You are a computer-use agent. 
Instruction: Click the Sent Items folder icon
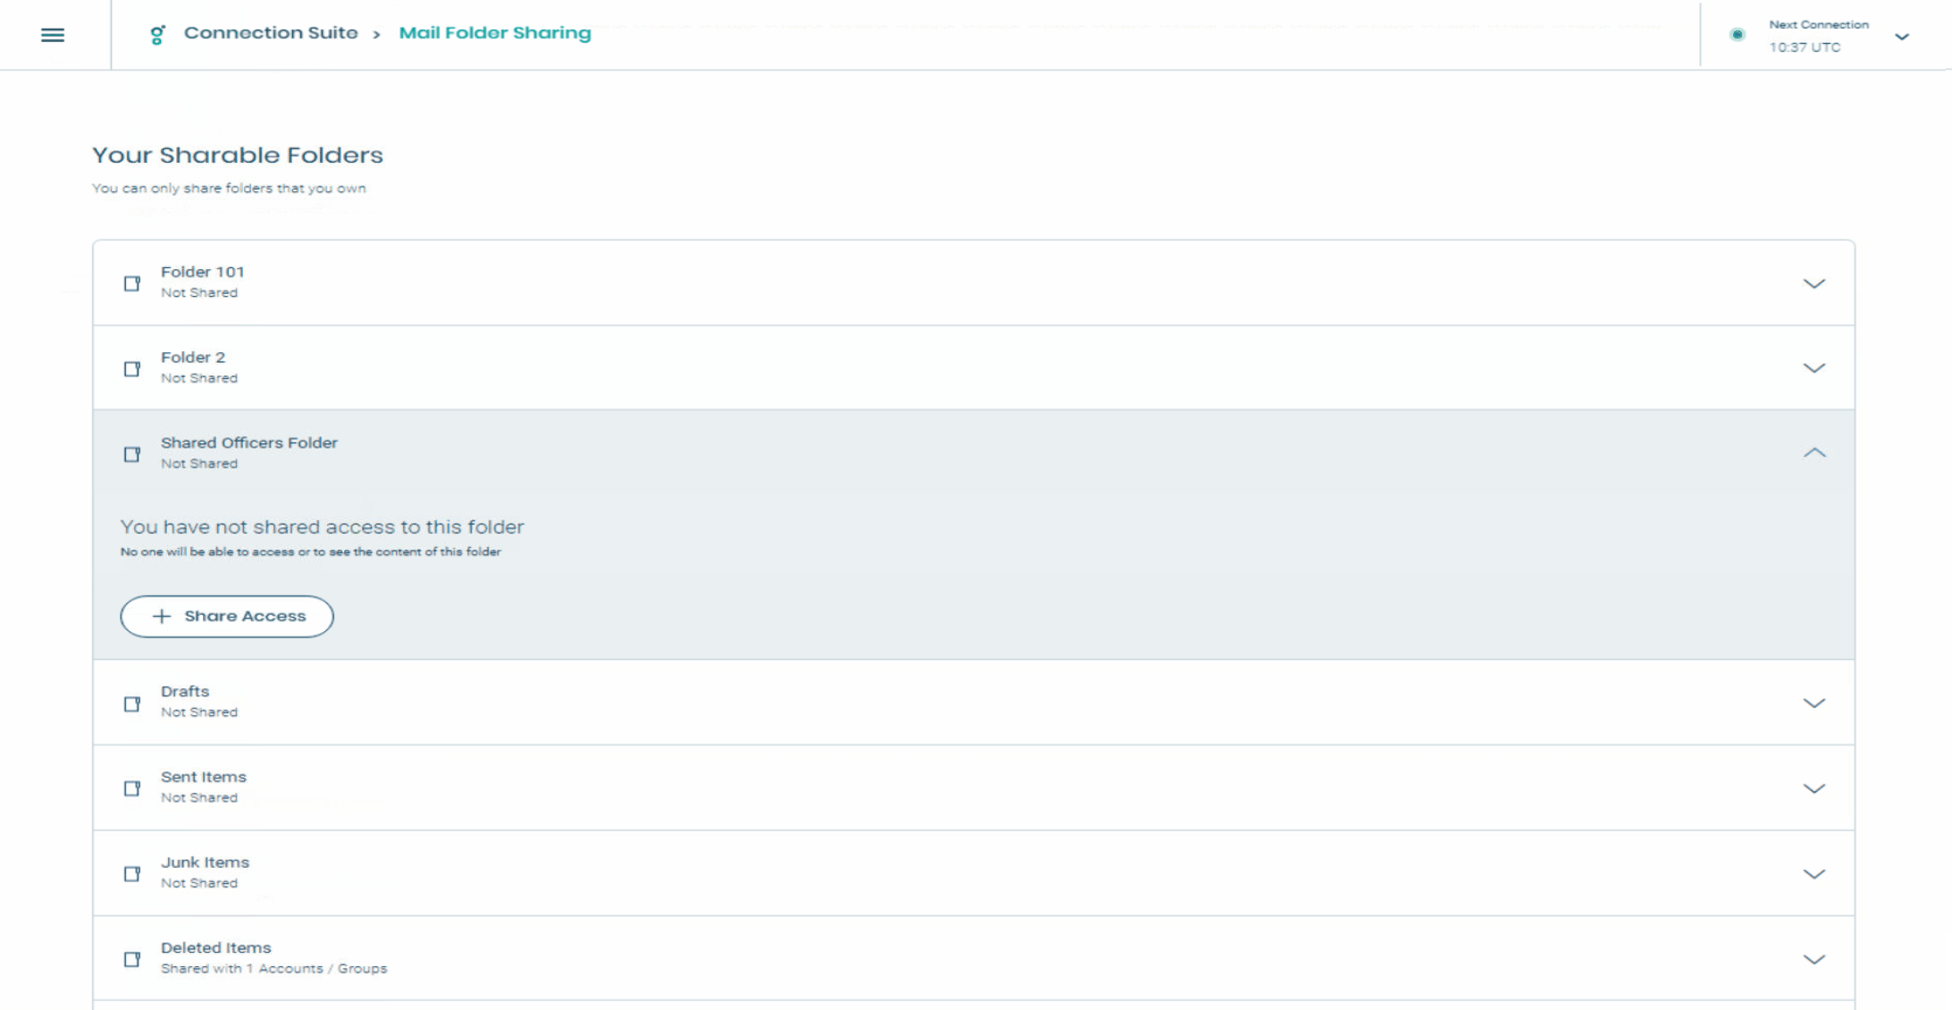pyautogui.click(x=132, y=788)
